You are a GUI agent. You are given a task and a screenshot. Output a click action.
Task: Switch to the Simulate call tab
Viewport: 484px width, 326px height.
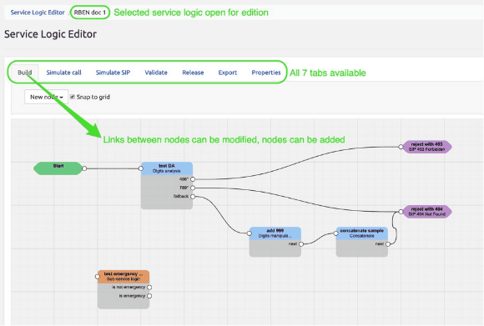pyautogui.click(x=64, y=73)
